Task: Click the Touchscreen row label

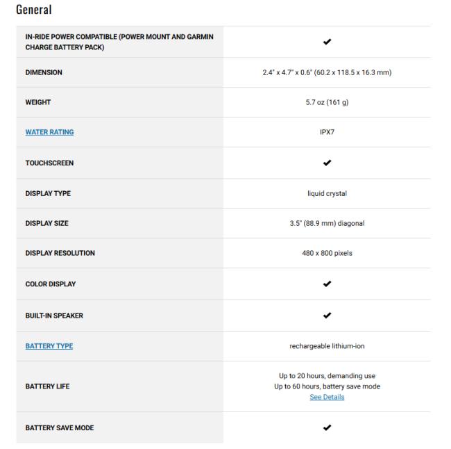Action: (x=49, y=163)
